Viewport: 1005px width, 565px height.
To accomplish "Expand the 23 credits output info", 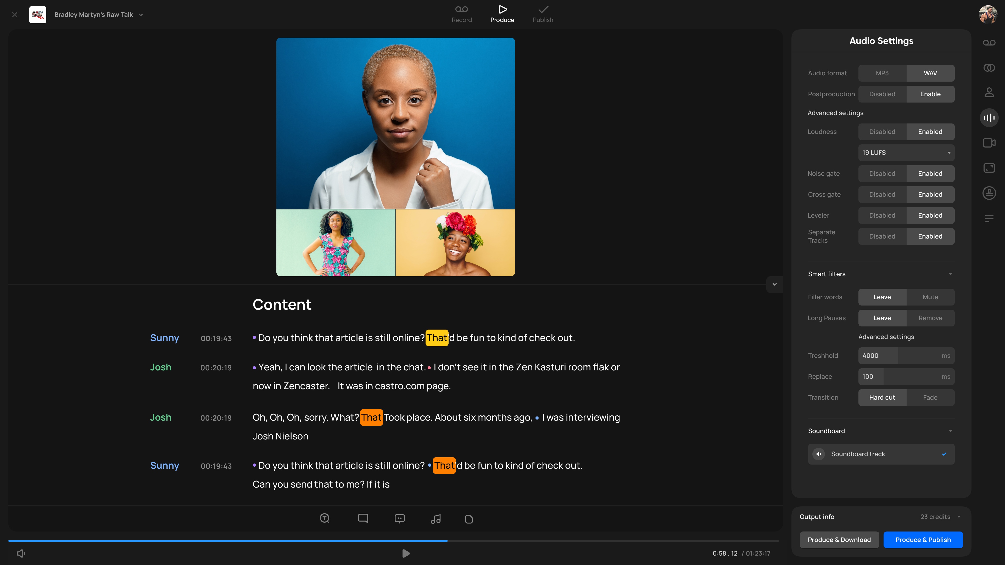I will 959,517.
